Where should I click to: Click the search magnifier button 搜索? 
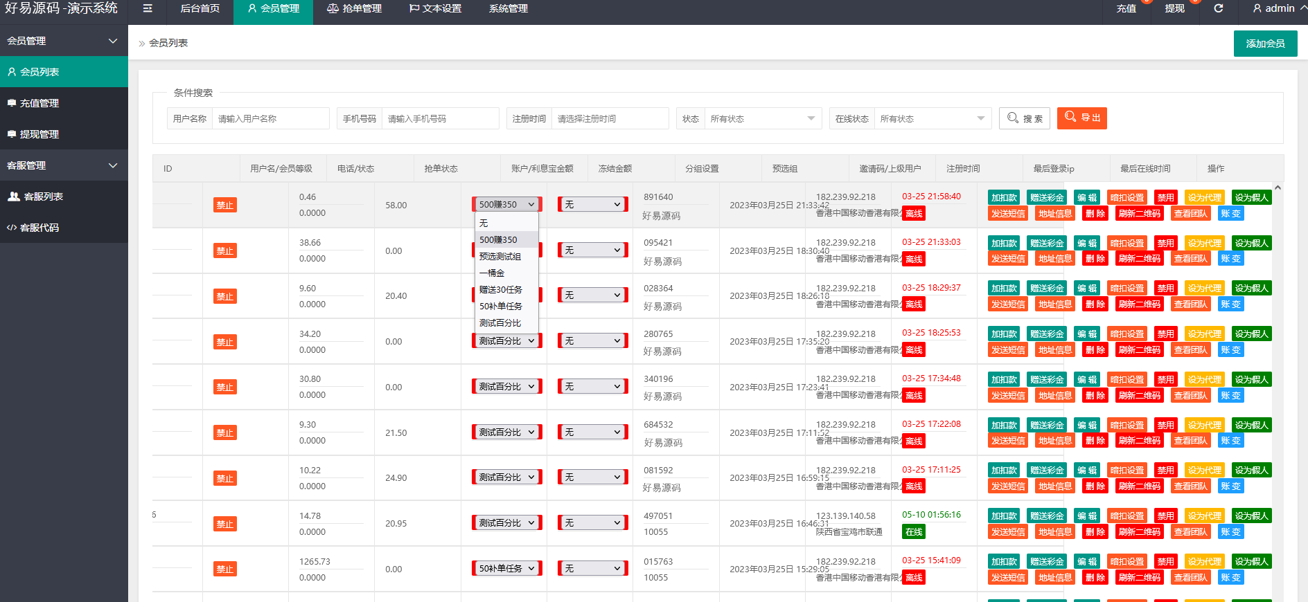tap(1025, 118)
